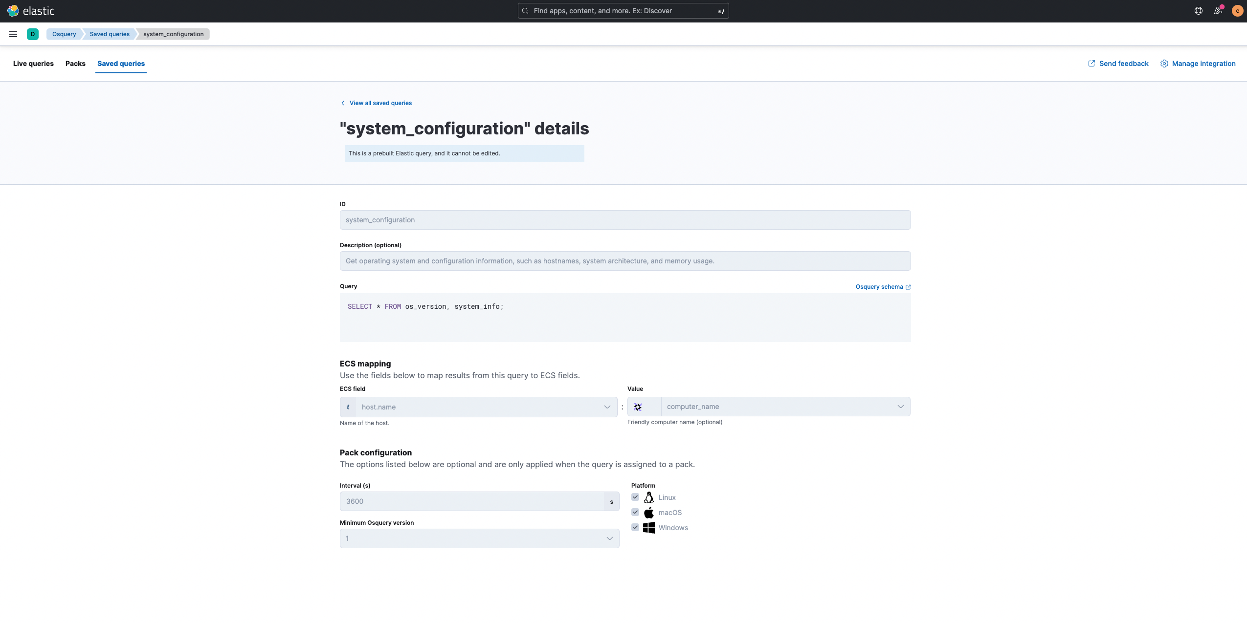
Task: Toggle the macOS platform checkbox
Action: [x=635, y=512]
